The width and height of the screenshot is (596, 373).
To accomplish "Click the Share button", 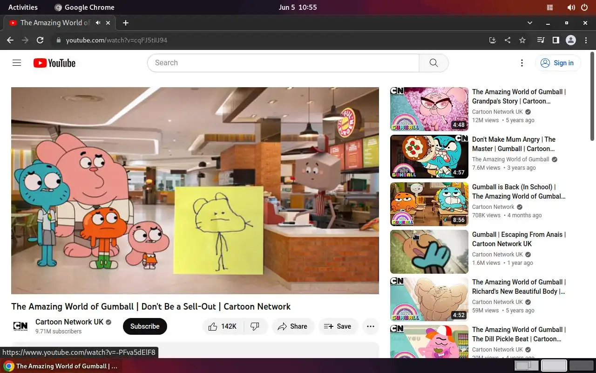I will click(x=293, y=326).
